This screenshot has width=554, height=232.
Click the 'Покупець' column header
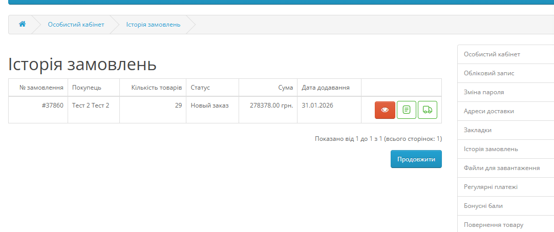[94, 88]
